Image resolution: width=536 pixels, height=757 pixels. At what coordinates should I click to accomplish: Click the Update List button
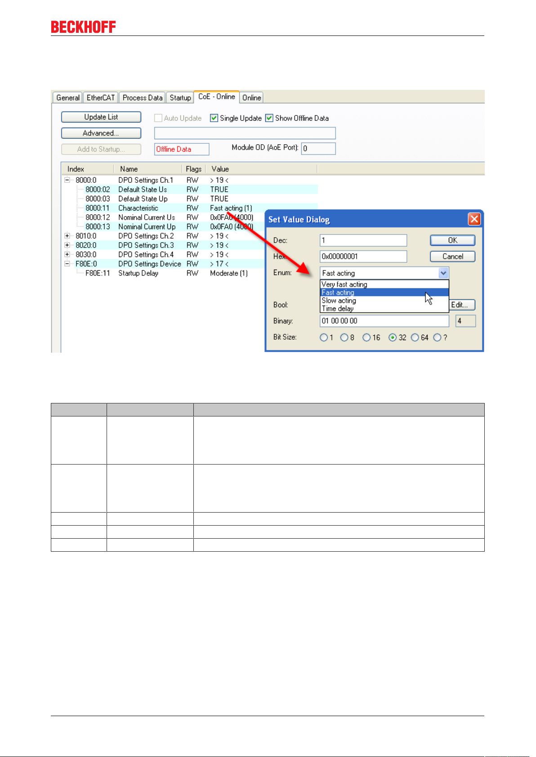[x=101, y=117]
